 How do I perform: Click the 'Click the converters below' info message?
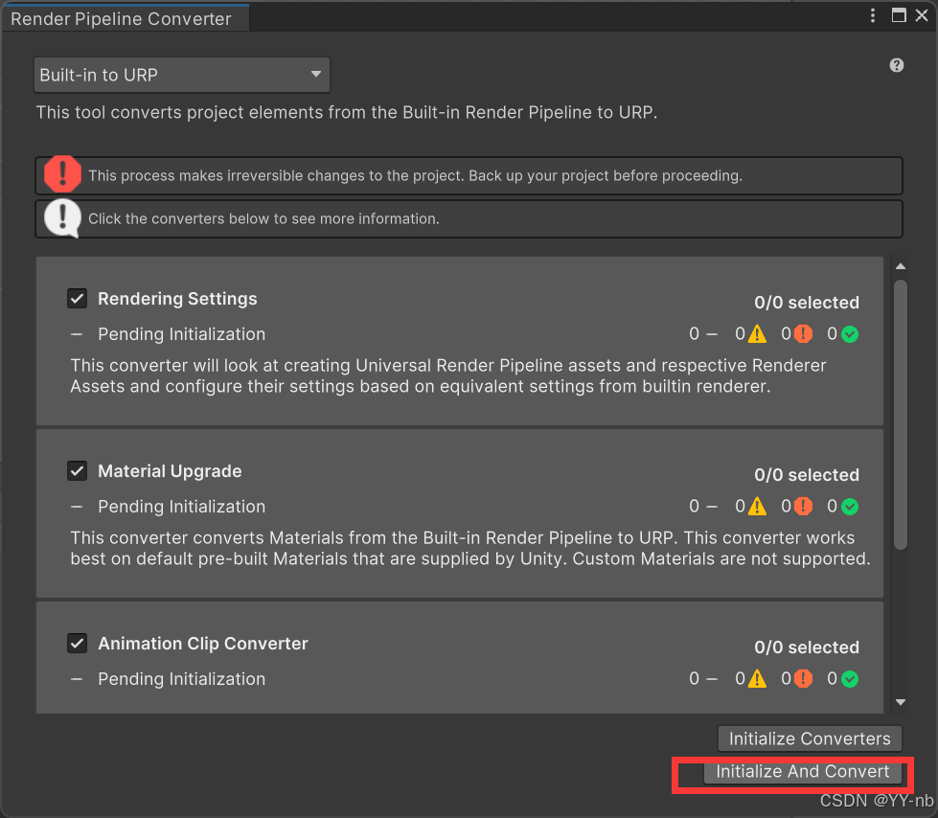click(x=263, y=218)
